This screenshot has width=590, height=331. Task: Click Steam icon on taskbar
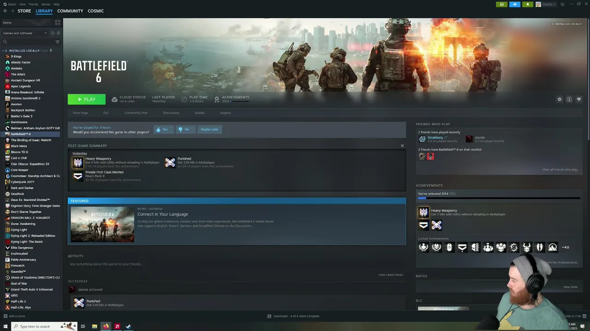[x=129, y=326]
